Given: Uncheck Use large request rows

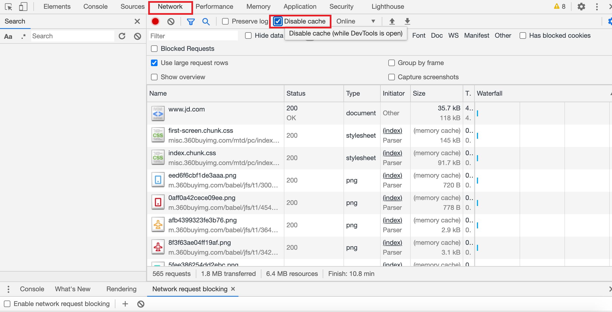Looking at the screenshot, I should click(x=154, y=63).
